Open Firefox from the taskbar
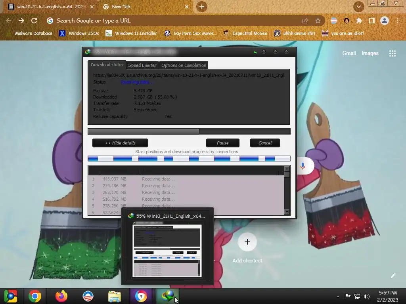 pos(61,296)
